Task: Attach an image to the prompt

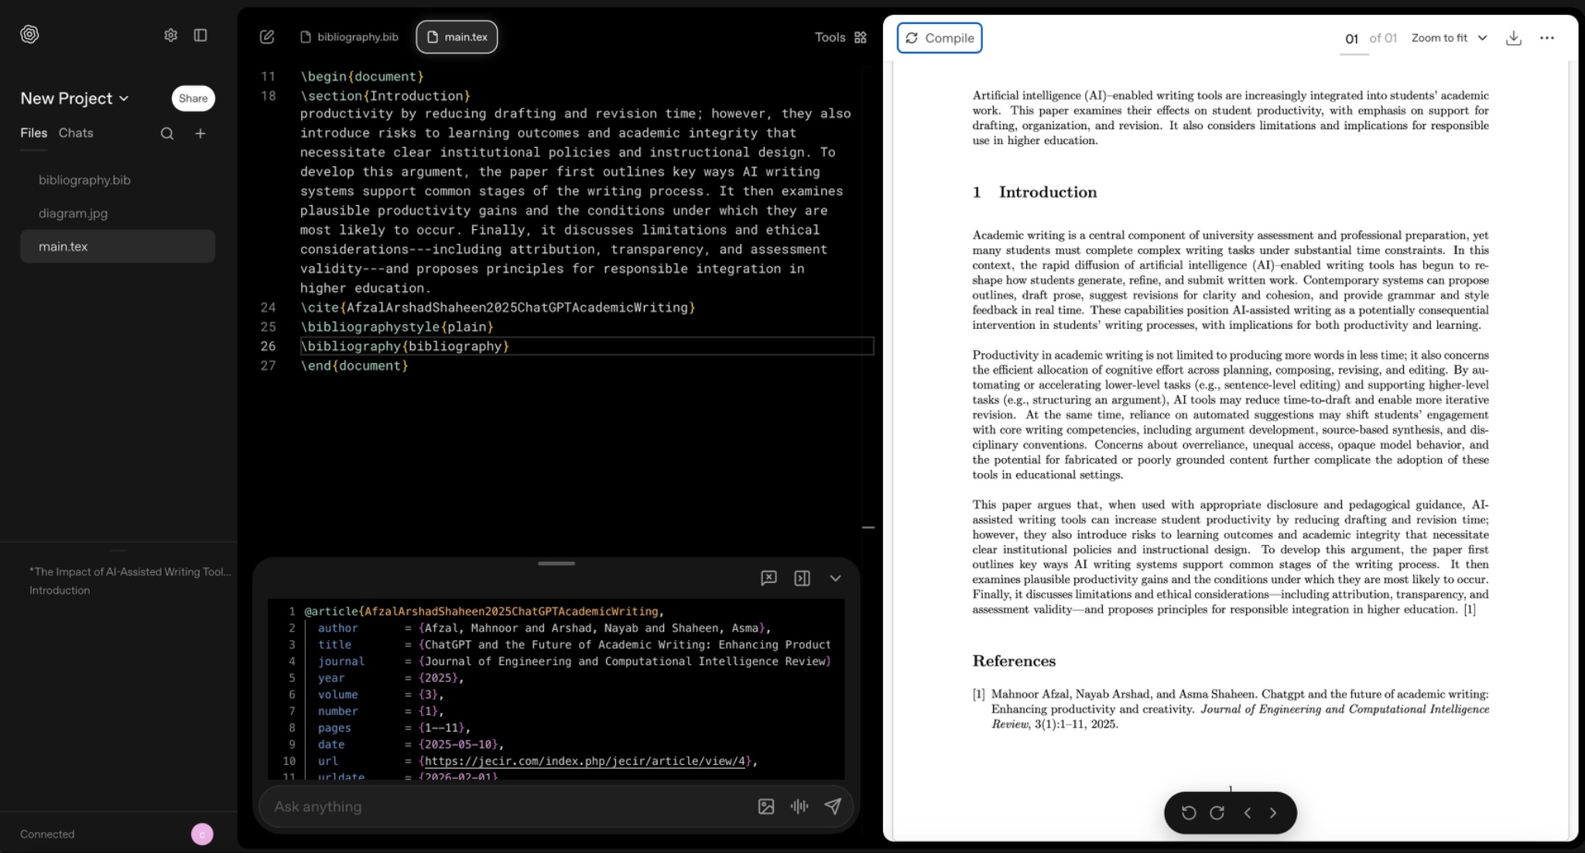Action: click(765, 807)
